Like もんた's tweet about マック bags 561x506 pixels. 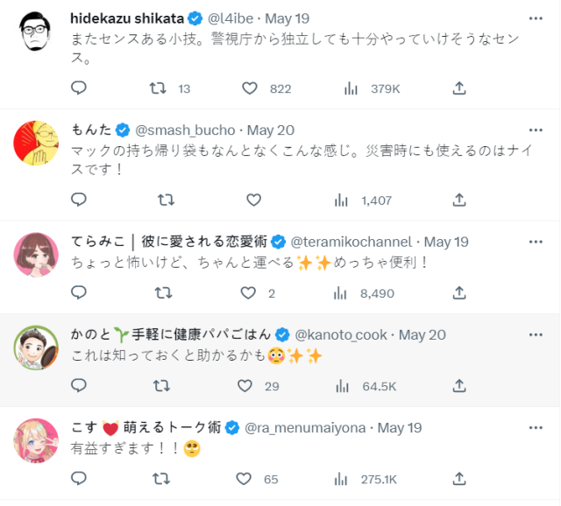point(253,200)
